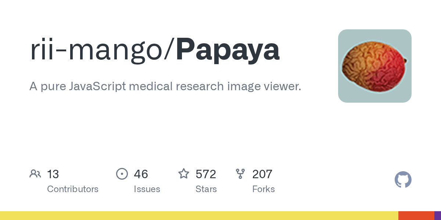
Task: Click the forks count 207
Action: (262, 174)
